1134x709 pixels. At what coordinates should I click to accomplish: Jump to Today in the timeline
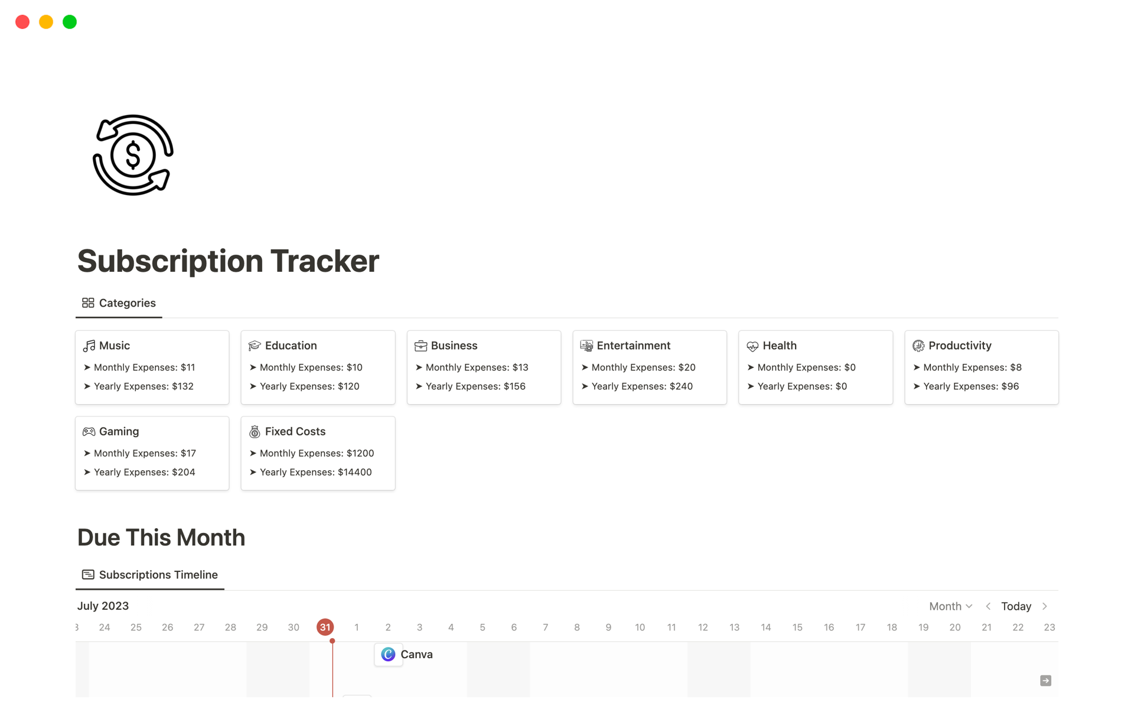pos(1016,606)
